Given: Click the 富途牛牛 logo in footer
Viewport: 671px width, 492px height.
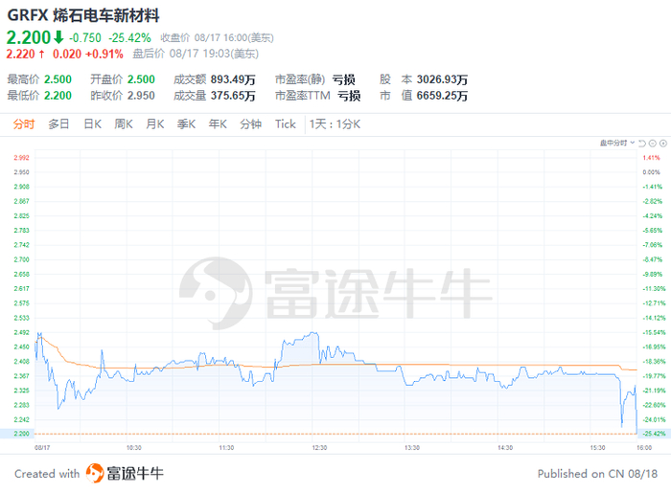Looking at the screenshot, I should (x=125, y=474).
